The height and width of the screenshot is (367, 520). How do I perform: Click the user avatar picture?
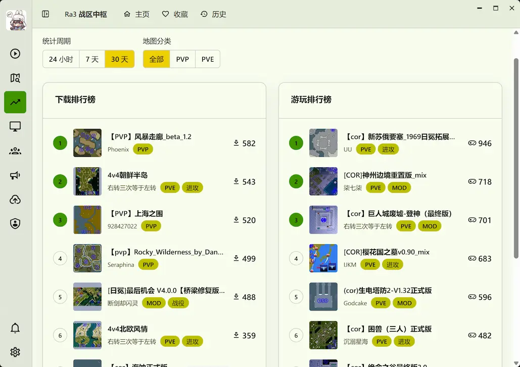pyautogui.click(x=16, y=20)
